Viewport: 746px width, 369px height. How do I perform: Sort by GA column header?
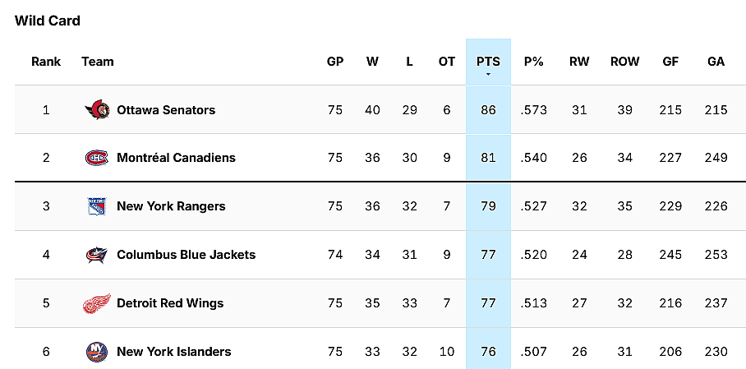click(716, 62)
